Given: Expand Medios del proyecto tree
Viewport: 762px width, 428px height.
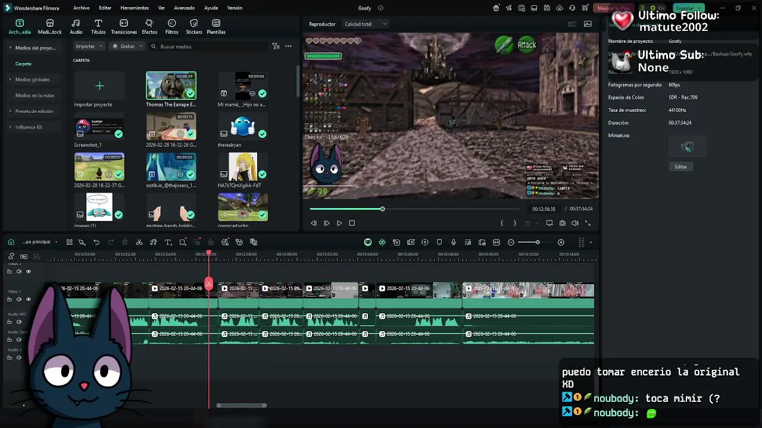Looking at the screenshot, I should 10,48.
